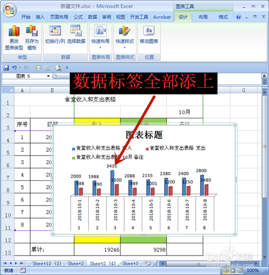Save chart as template (另存为模板)
The image size is (269, 275).
coord(32,38)
